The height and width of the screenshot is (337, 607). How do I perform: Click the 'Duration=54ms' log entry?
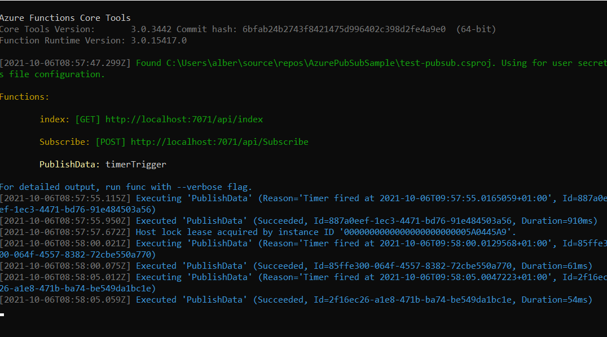coord(555,300)
